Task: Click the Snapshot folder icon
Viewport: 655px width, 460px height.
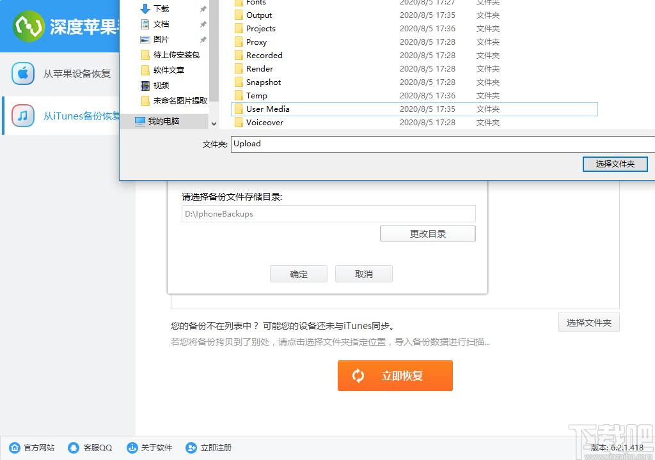Action: pyautogui.click(x=239, y=82)
